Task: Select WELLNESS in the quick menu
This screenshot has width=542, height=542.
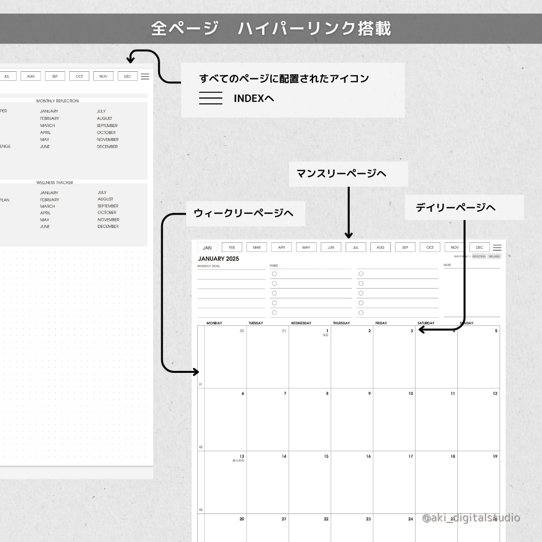Action: (494, 256)
